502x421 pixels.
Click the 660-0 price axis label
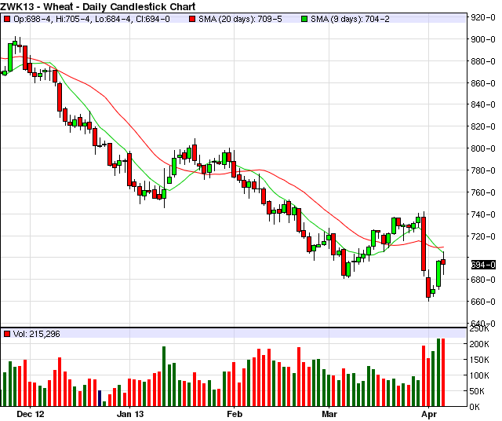tap(483, 302)
